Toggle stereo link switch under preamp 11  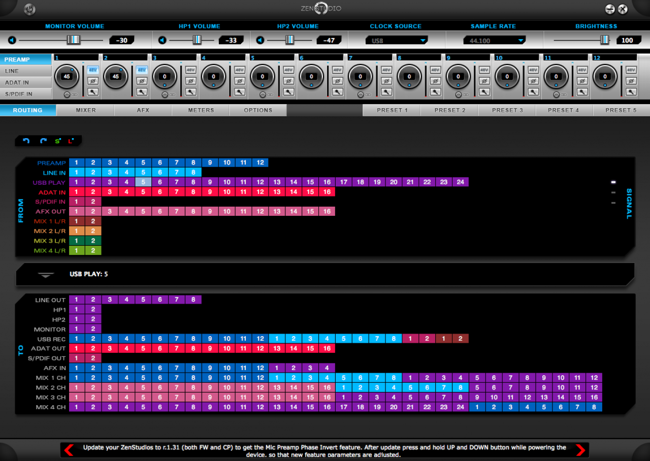coord(560,95)
